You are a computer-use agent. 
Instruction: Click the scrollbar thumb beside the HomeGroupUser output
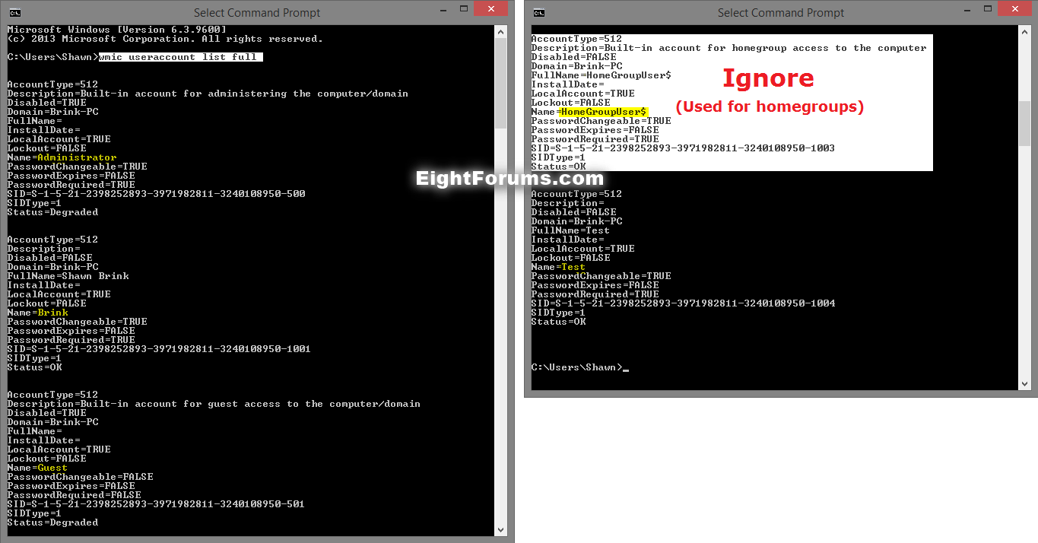[1024, 123]
